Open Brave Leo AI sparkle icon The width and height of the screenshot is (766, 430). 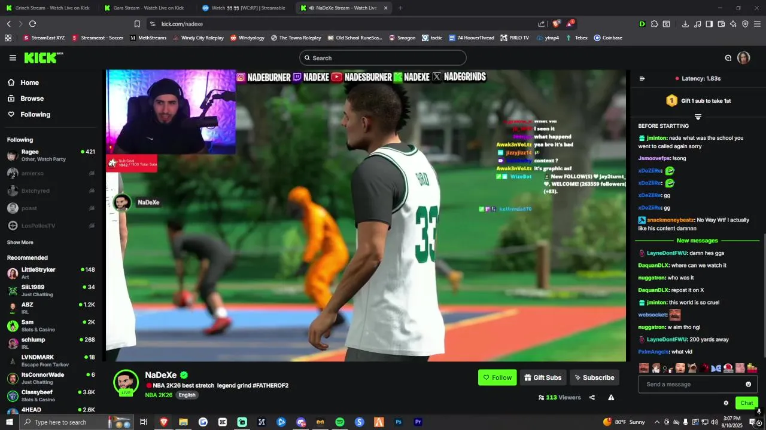(x=733, y=24)
